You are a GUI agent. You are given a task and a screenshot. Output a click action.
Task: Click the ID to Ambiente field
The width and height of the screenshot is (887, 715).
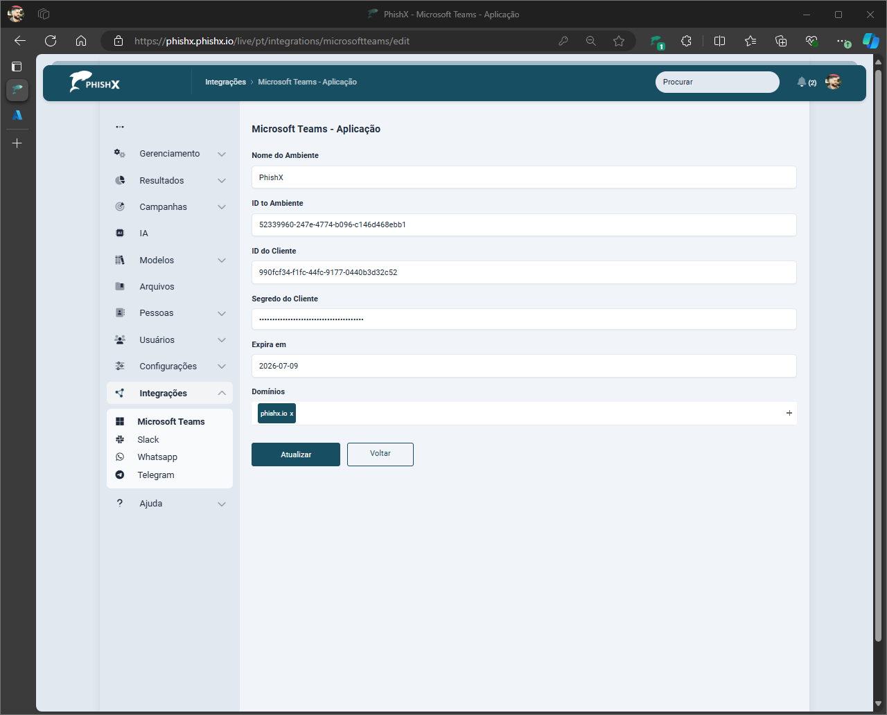click(x=524, y=224)
